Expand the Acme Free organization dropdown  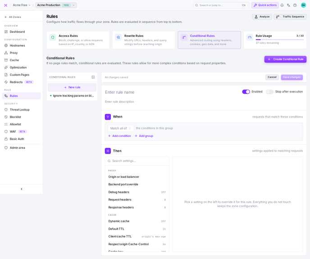pyautogui.click(x=22, y=5)
